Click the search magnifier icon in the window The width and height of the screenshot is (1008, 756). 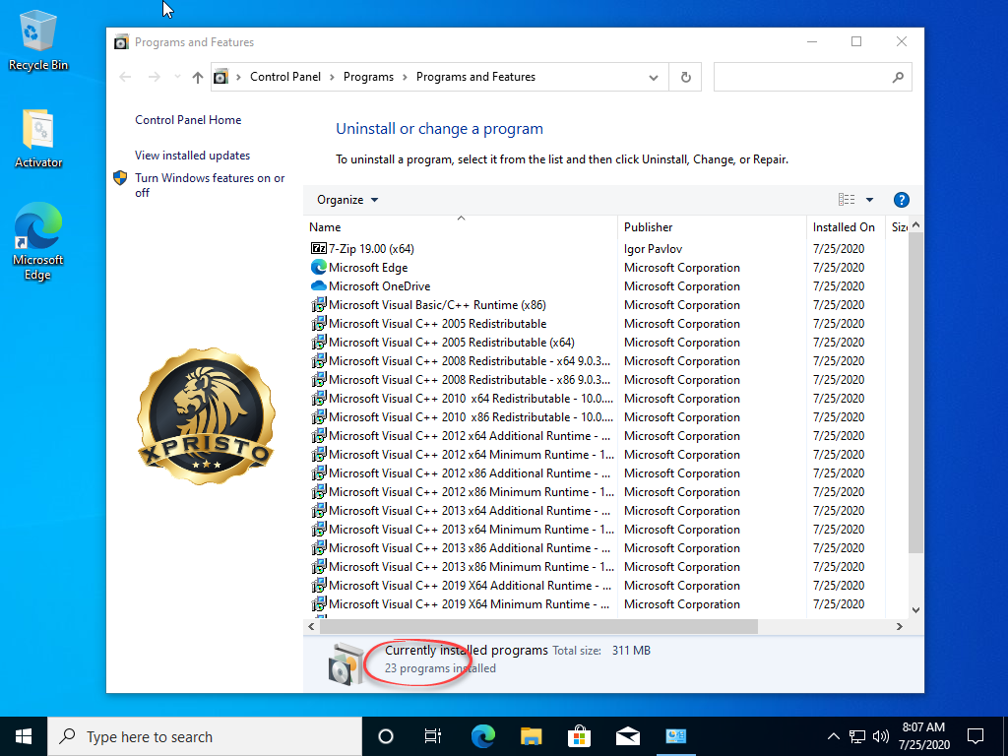[x=898, y=77]
